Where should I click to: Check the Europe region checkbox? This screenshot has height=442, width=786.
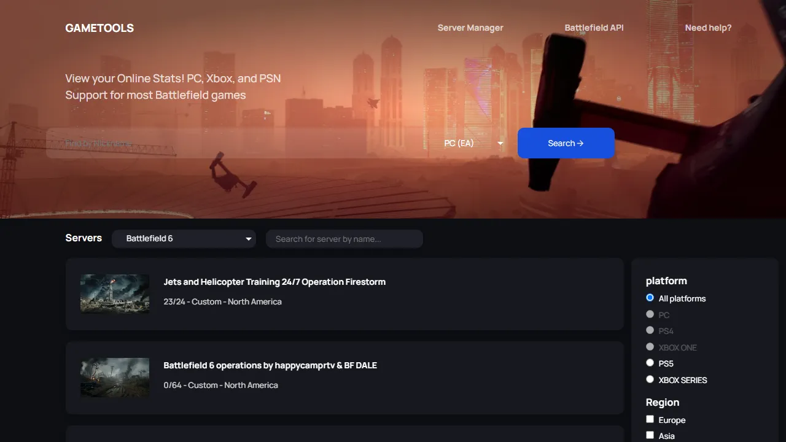tap(650, 419)
